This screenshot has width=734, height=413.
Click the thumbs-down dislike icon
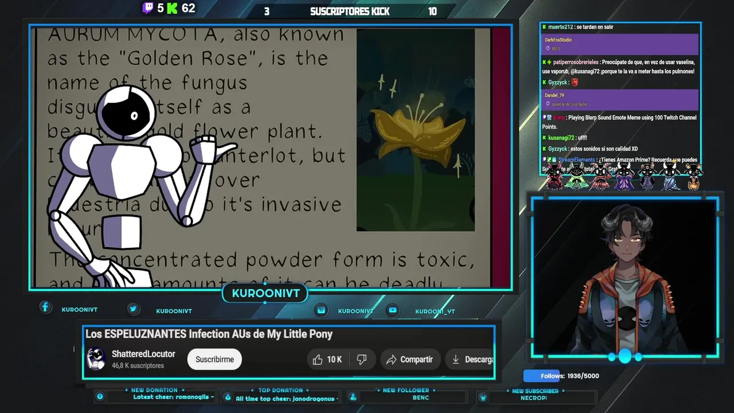click(x=361, y=359)
